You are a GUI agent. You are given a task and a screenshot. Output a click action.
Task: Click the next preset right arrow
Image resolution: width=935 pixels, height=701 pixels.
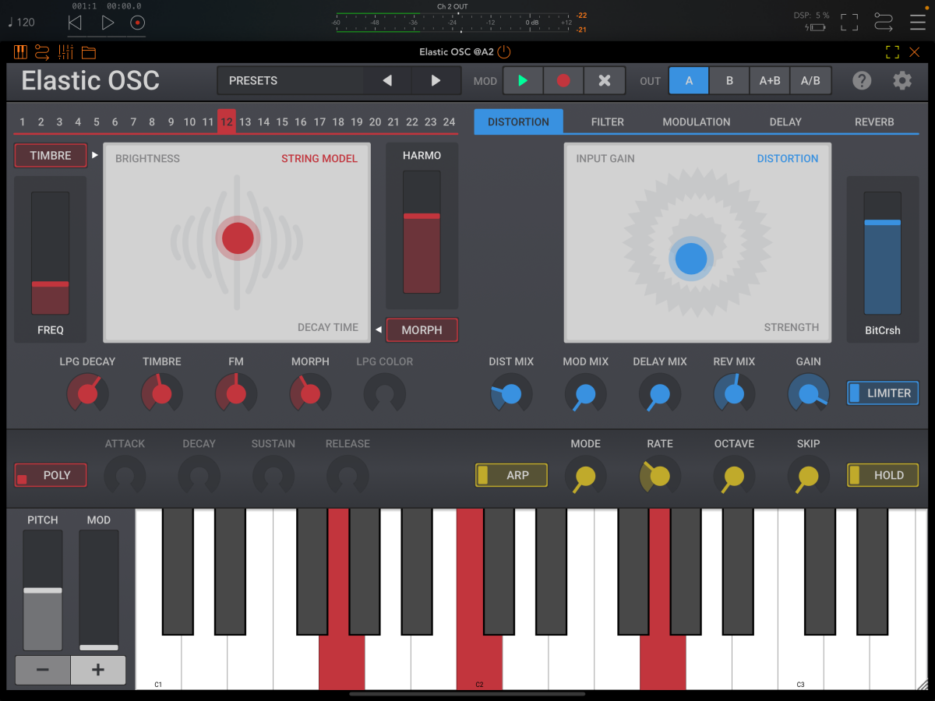coord(436,80)
